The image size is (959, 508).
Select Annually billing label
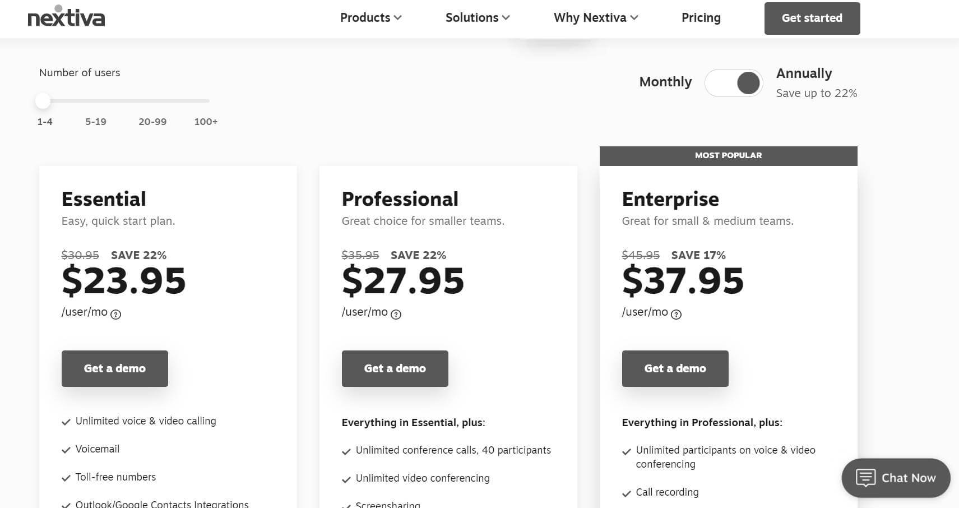pyautogui.click(x=804, y=73)
